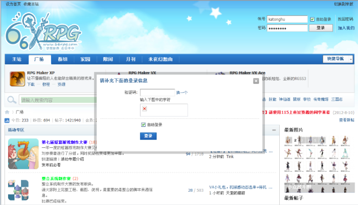Open the quick navigation dropdown

[x=337, y=59]
